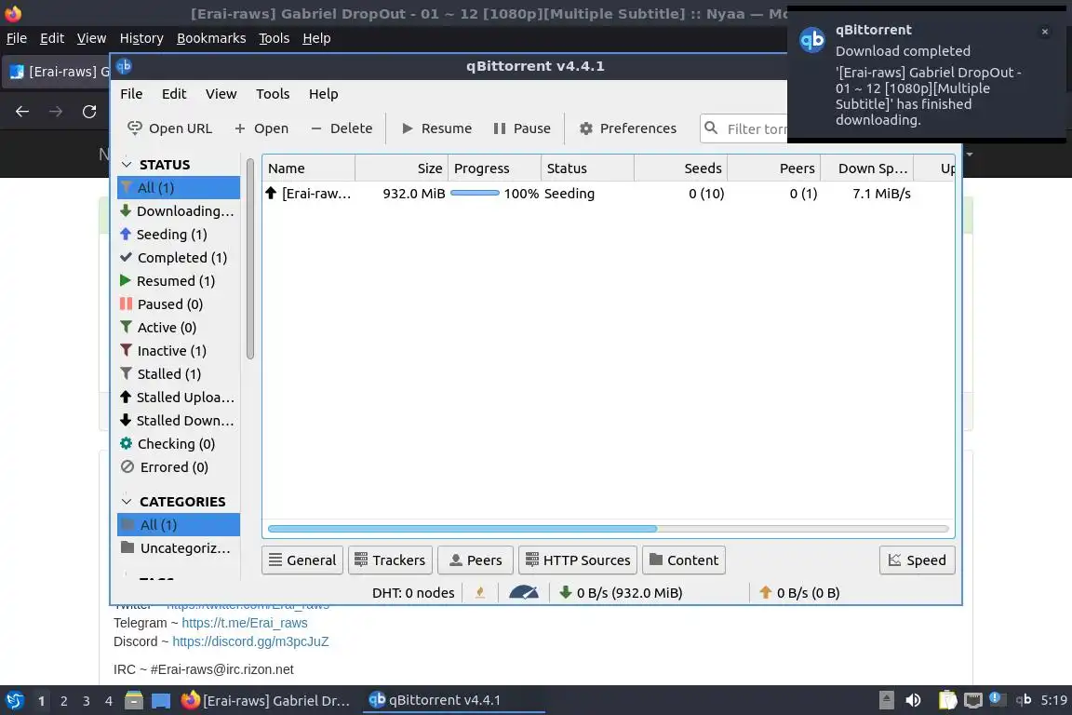Select the Stalled Downloading filter
Image resolution: width=1072 pixels, height=715 pixels.
tap(179, 420)
